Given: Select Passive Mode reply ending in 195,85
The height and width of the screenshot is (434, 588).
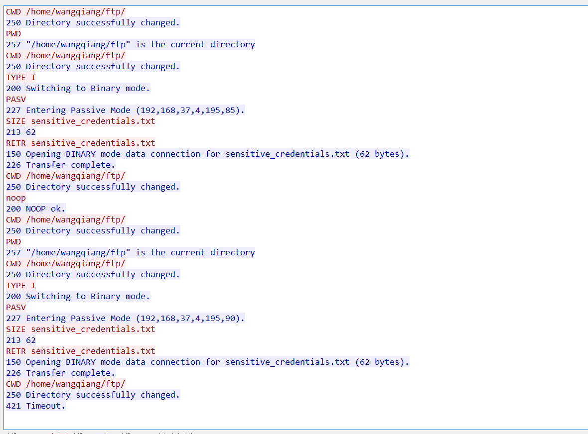Looking at the screenshot, I should (x=125, y=110).
